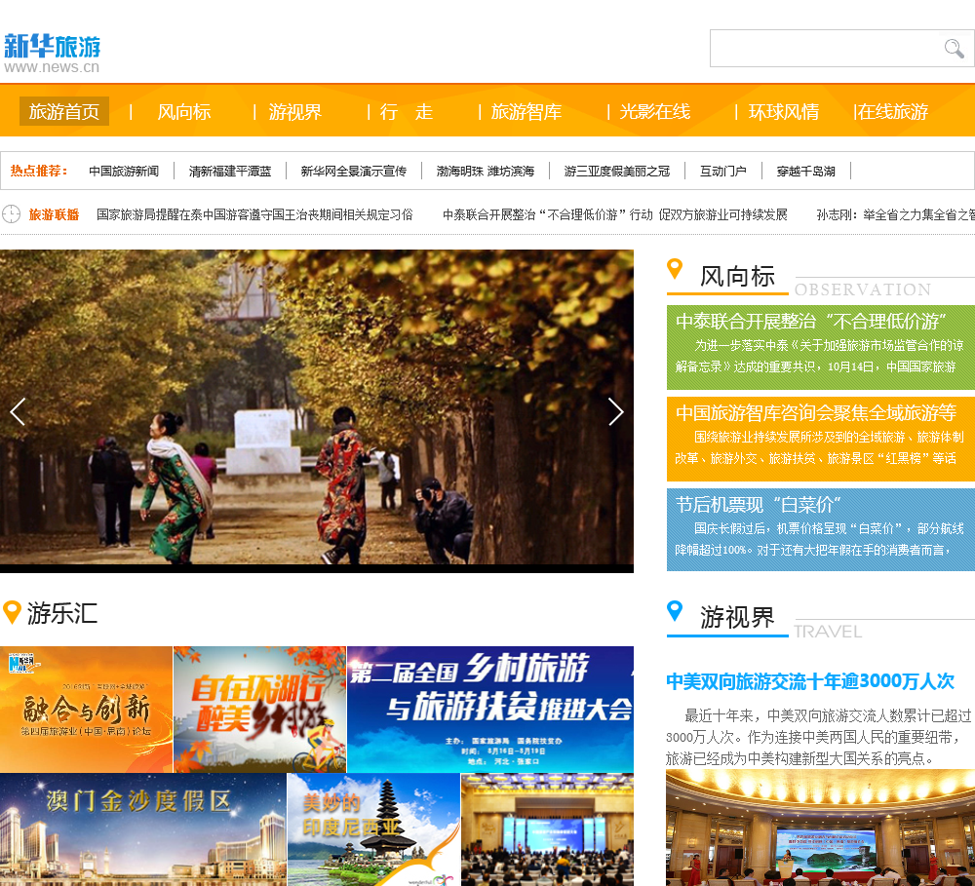Open the 旅游智库 navigation item

tap(526, 112)
